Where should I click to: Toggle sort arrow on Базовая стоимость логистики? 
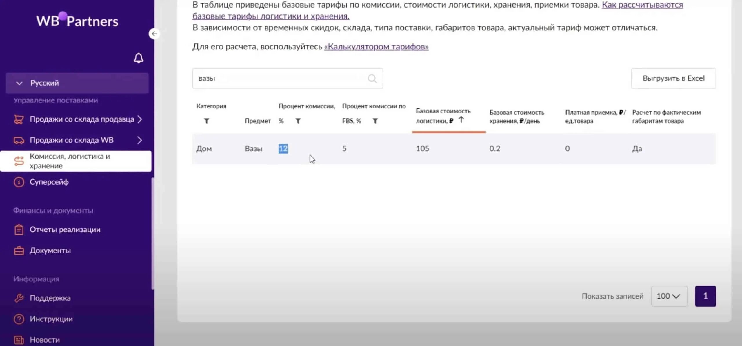(461, 119)
